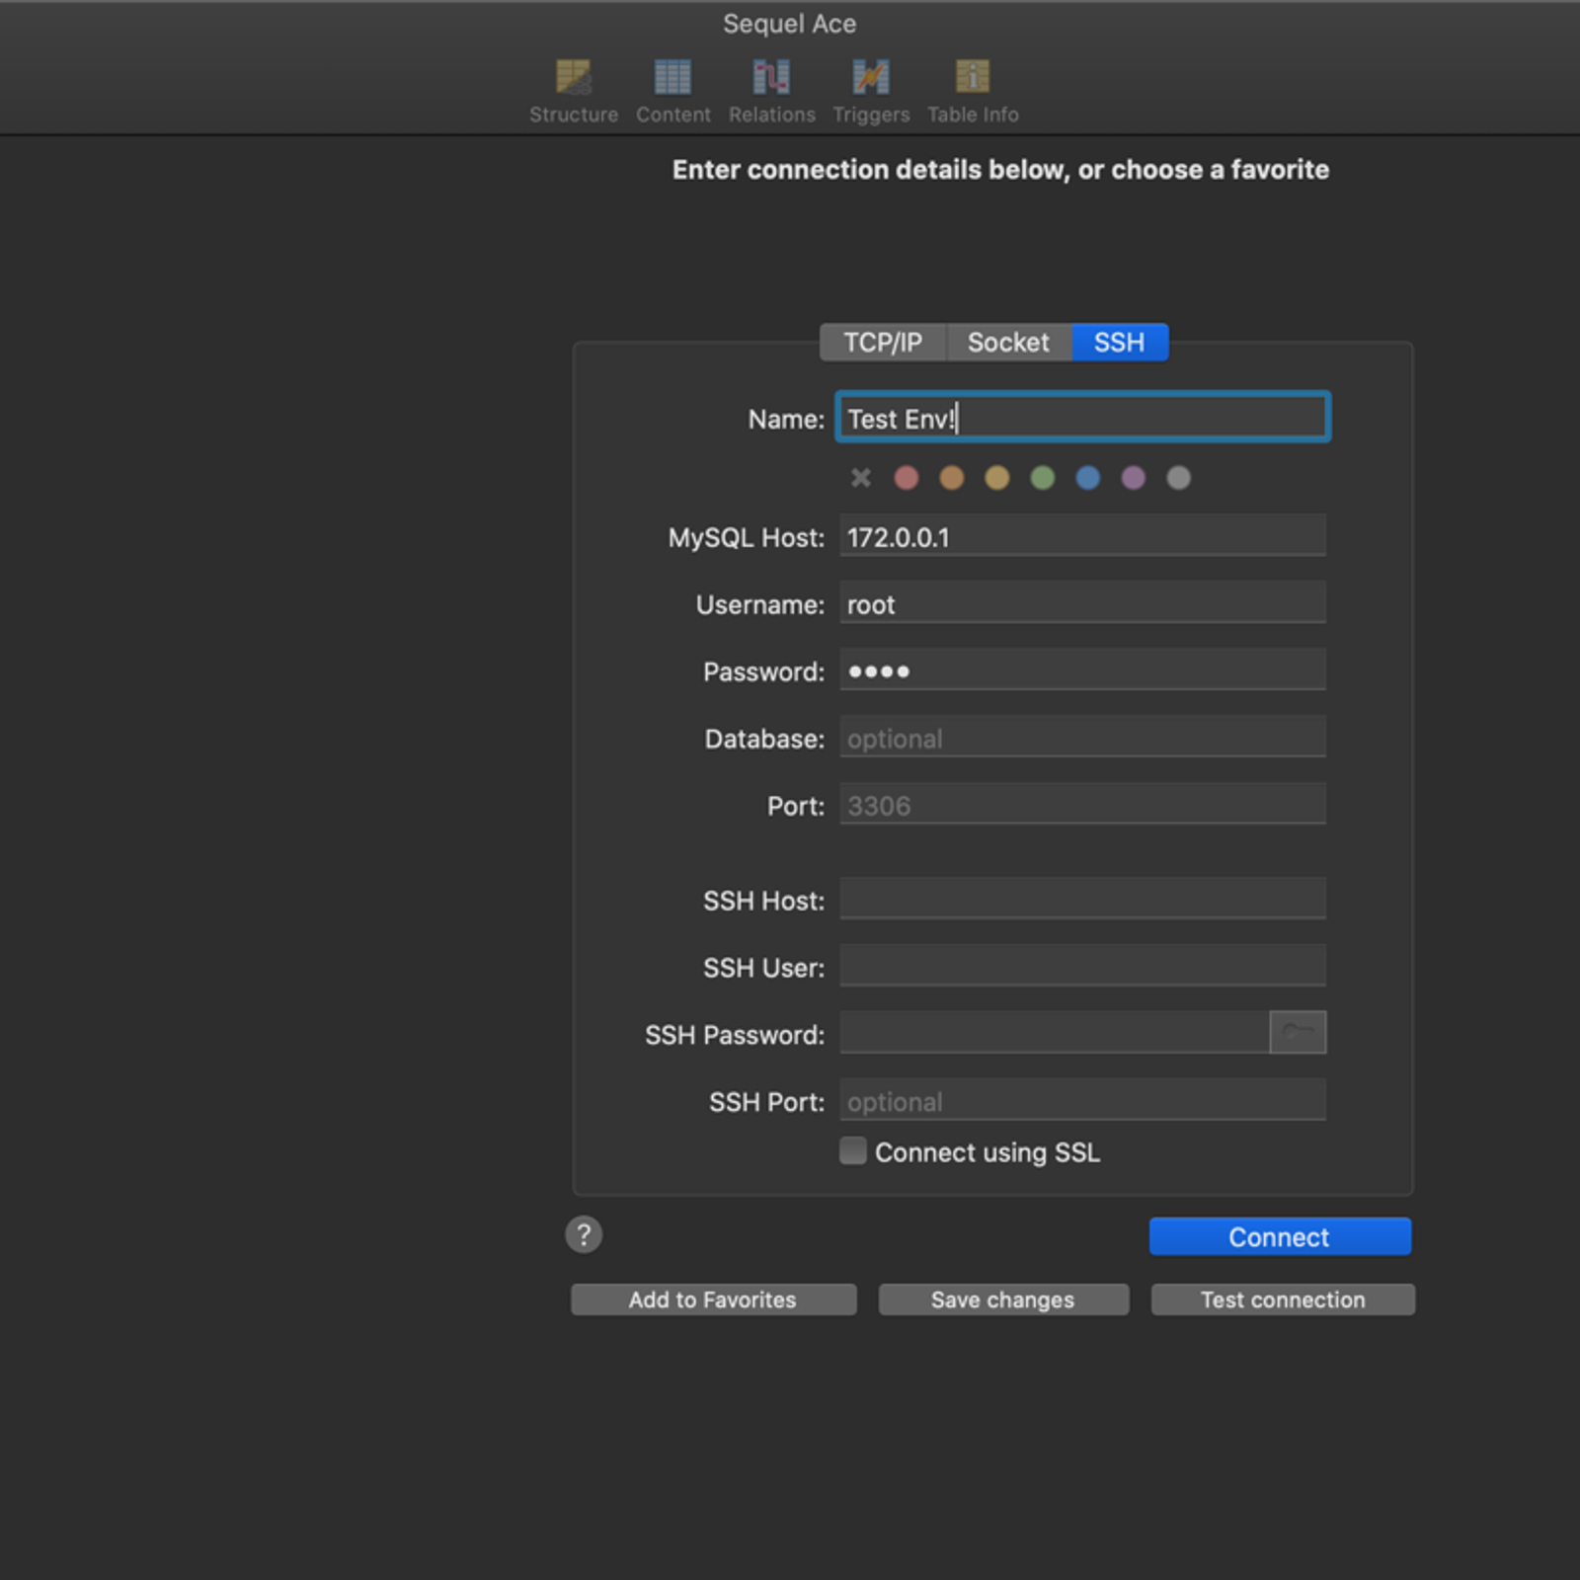
Task: Click the Test connection button
Action: 1283,1300
